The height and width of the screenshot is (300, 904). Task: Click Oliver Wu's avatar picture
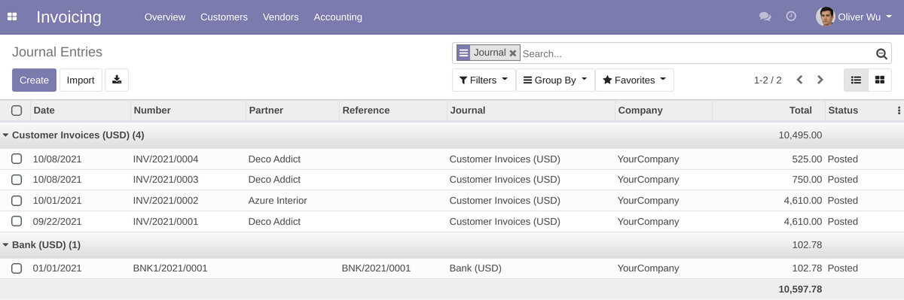[x=825, y=17]
